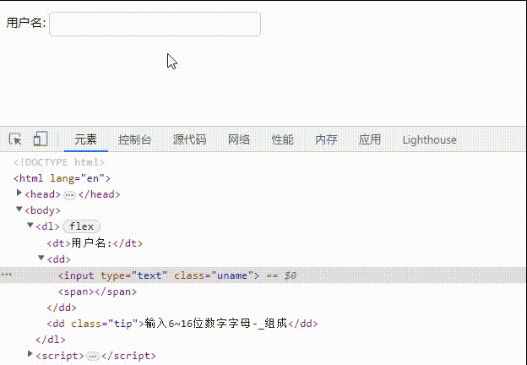Open the 源代码 tab

click(x=189, y=139)
